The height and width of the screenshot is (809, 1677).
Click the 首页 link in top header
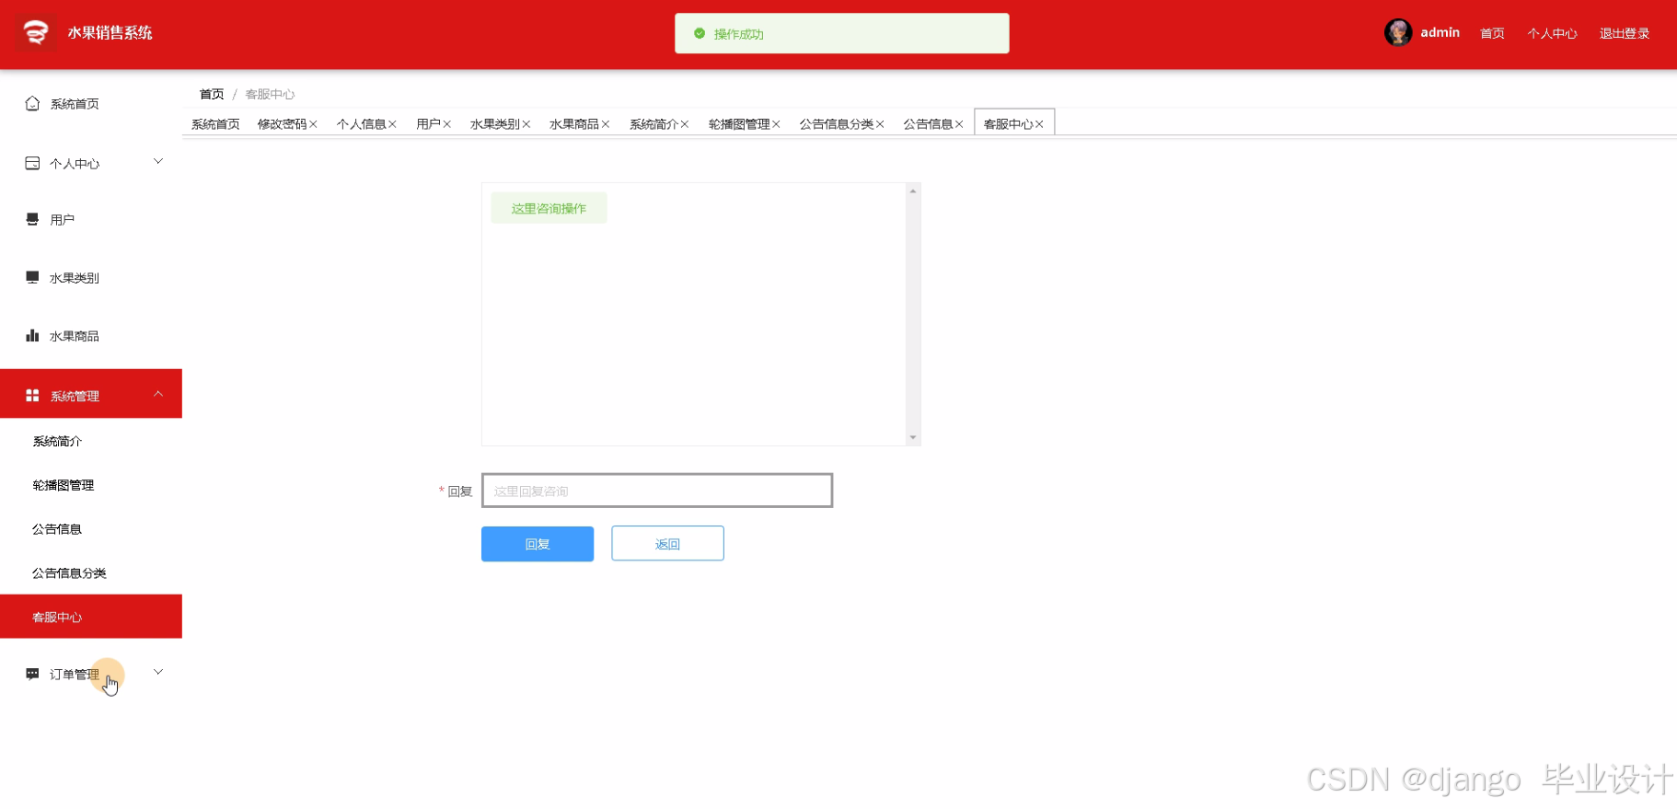[x=1492, y=33]
